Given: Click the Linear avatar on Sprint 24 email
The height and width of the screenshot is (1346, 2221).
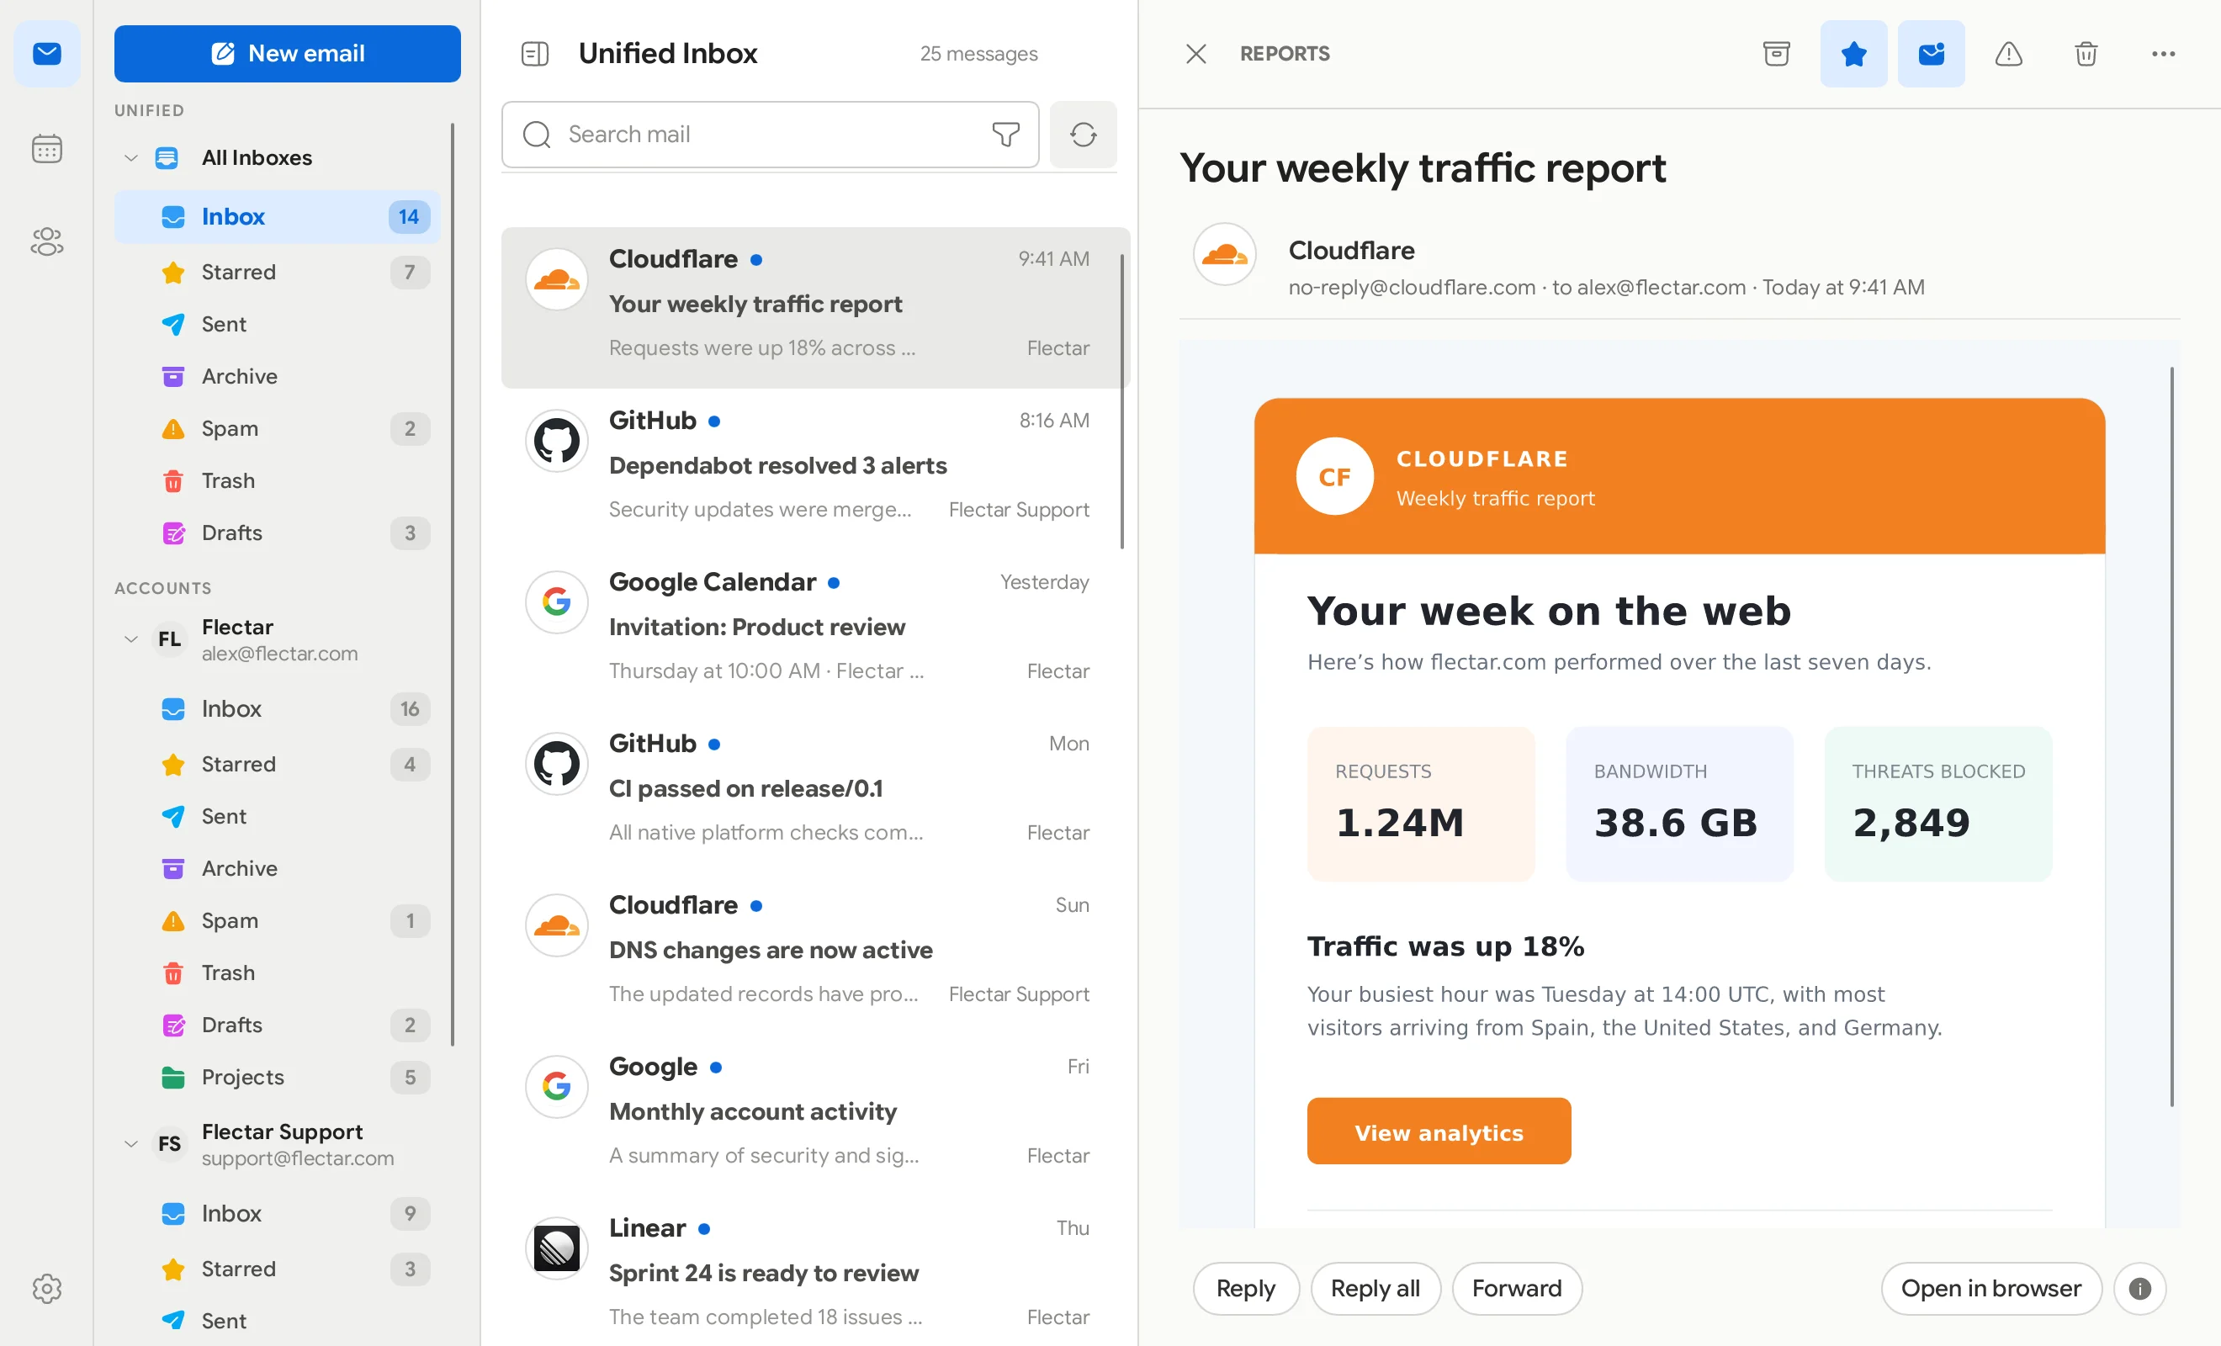Looking at the screenshot, I should point(557,1248).
